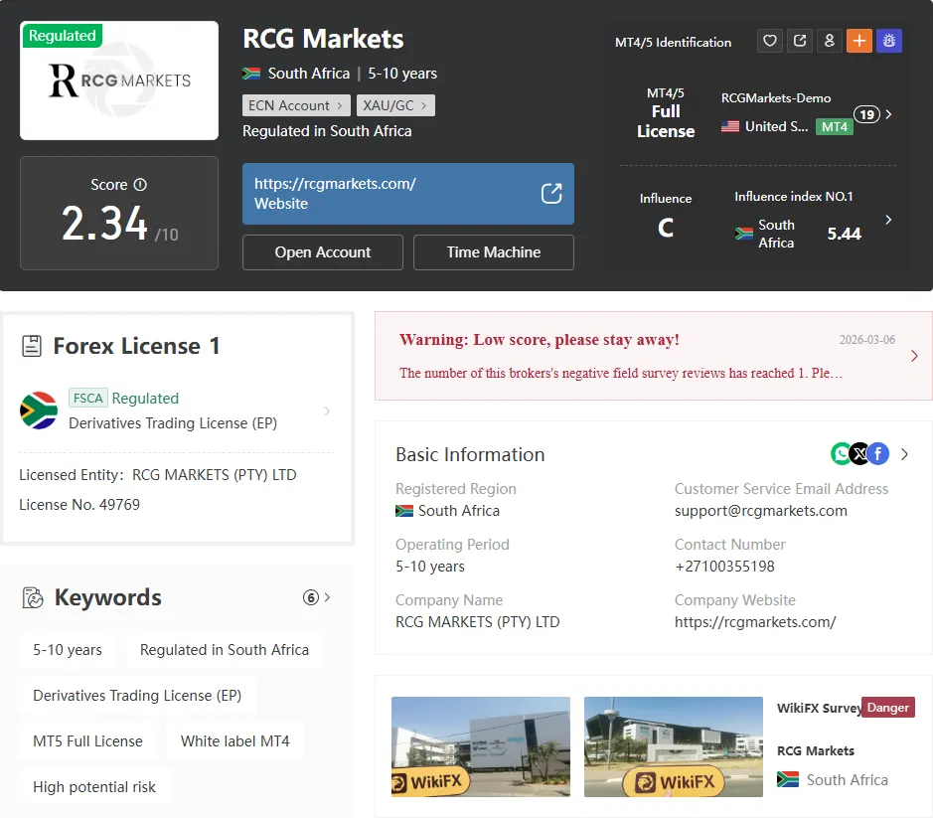
Task: Click the Time Machine button
Action: [493, 252]
